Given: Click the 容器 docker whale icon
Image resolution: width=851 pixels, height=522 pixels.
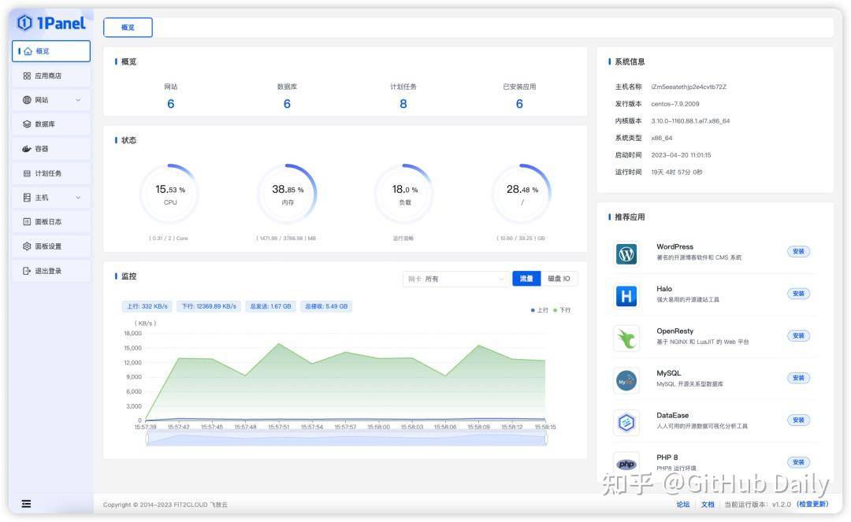Looking at the screenshot, I should (27, 149).
